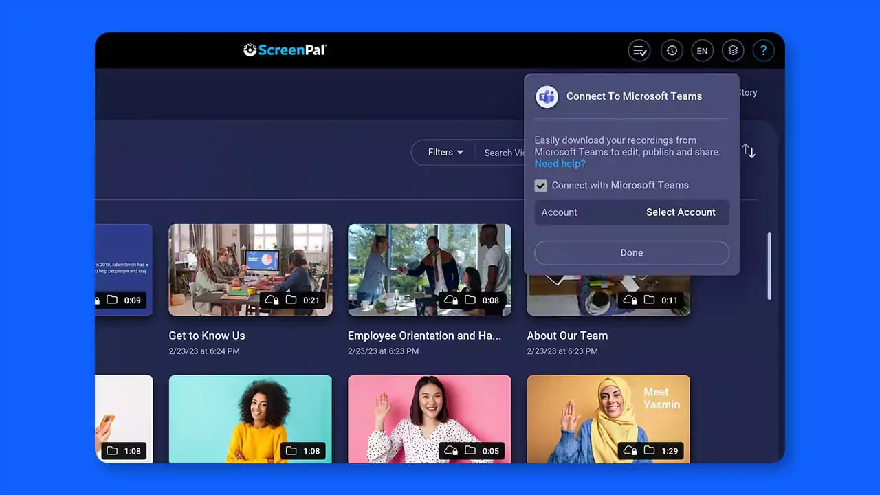Click cloud lock icon on Employee Orientation thumbnail

coord(451,300)
